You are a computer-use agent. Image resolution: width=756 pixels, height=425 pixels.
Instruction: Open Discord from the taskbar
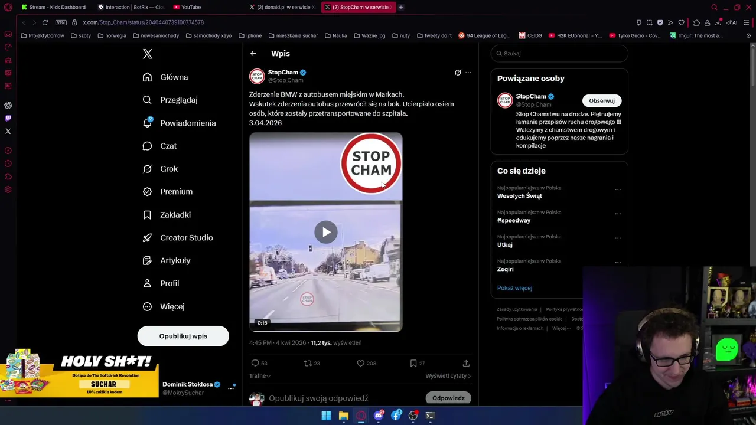pyautogui.click(x=379, y=416)
